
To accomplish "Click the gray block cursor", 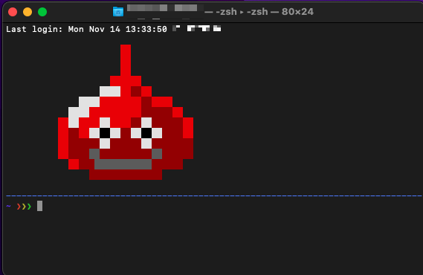I will [39, 206].
